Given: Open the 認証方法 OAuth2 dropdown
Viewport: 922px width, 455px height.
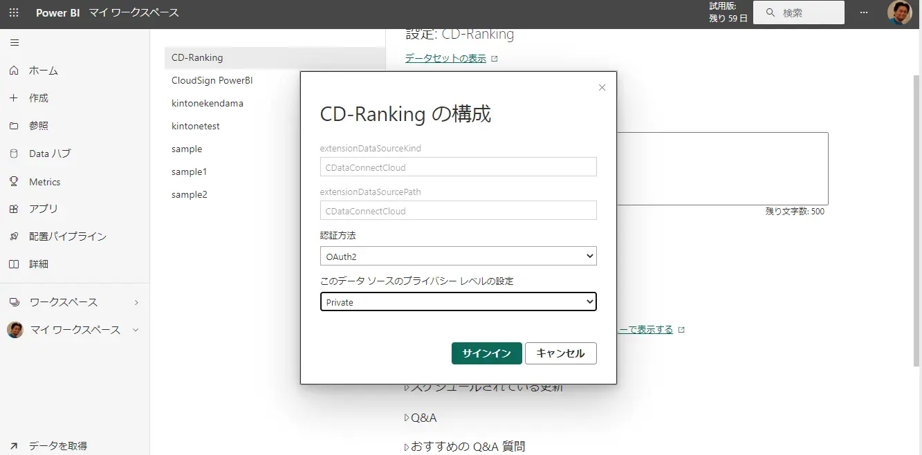Looking at the screenshot, I should point(459,256).
